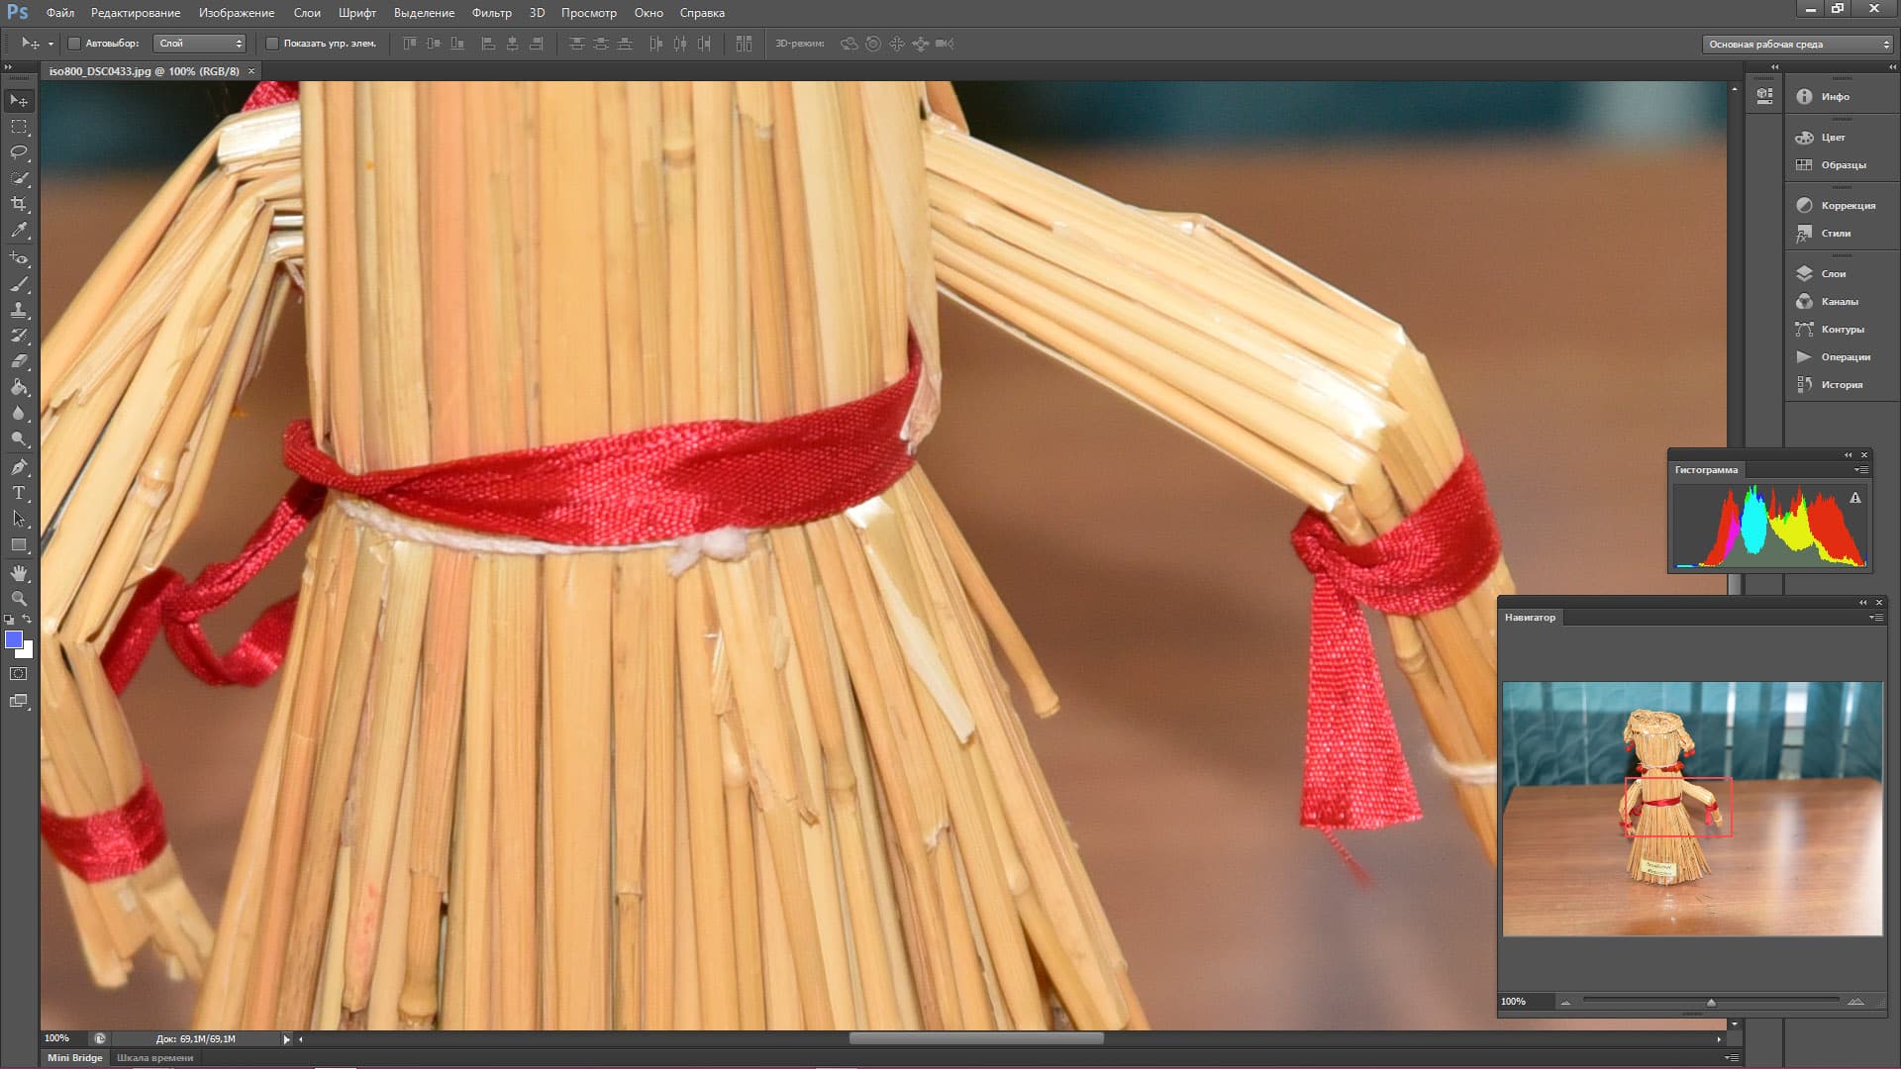Enable the Автовыбор checkbox

(x=74, y=44)
